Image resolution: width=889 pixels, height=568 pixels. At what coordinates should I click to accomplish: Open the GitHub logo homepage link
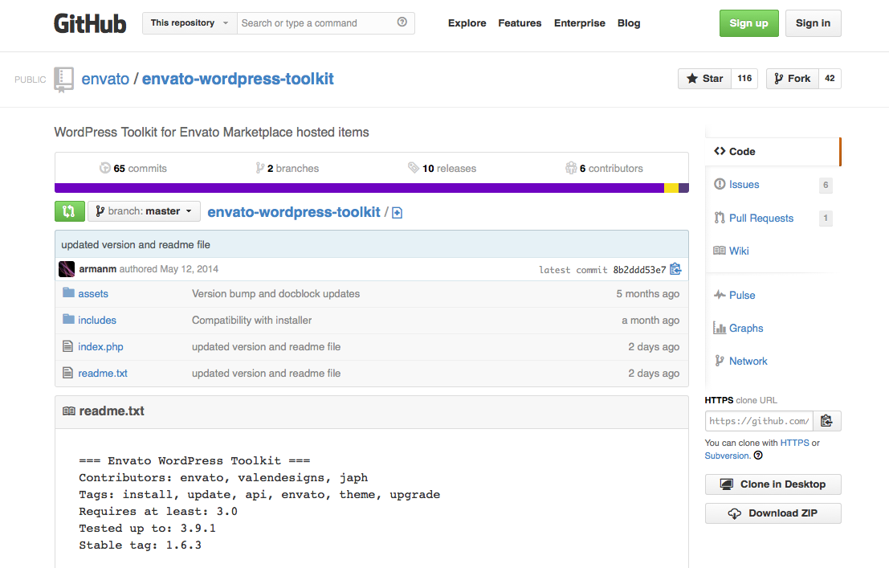click(x=90, y=24)
